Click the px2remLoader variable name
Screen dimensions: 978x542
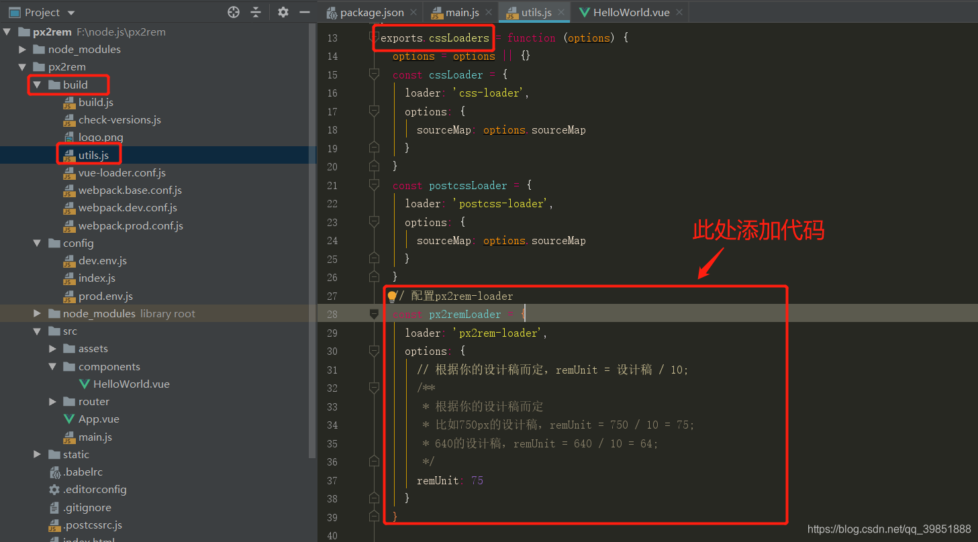point(465,314)
